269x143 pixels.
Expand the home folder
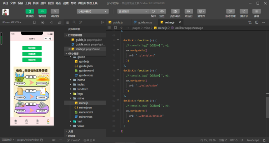[70, 80]
